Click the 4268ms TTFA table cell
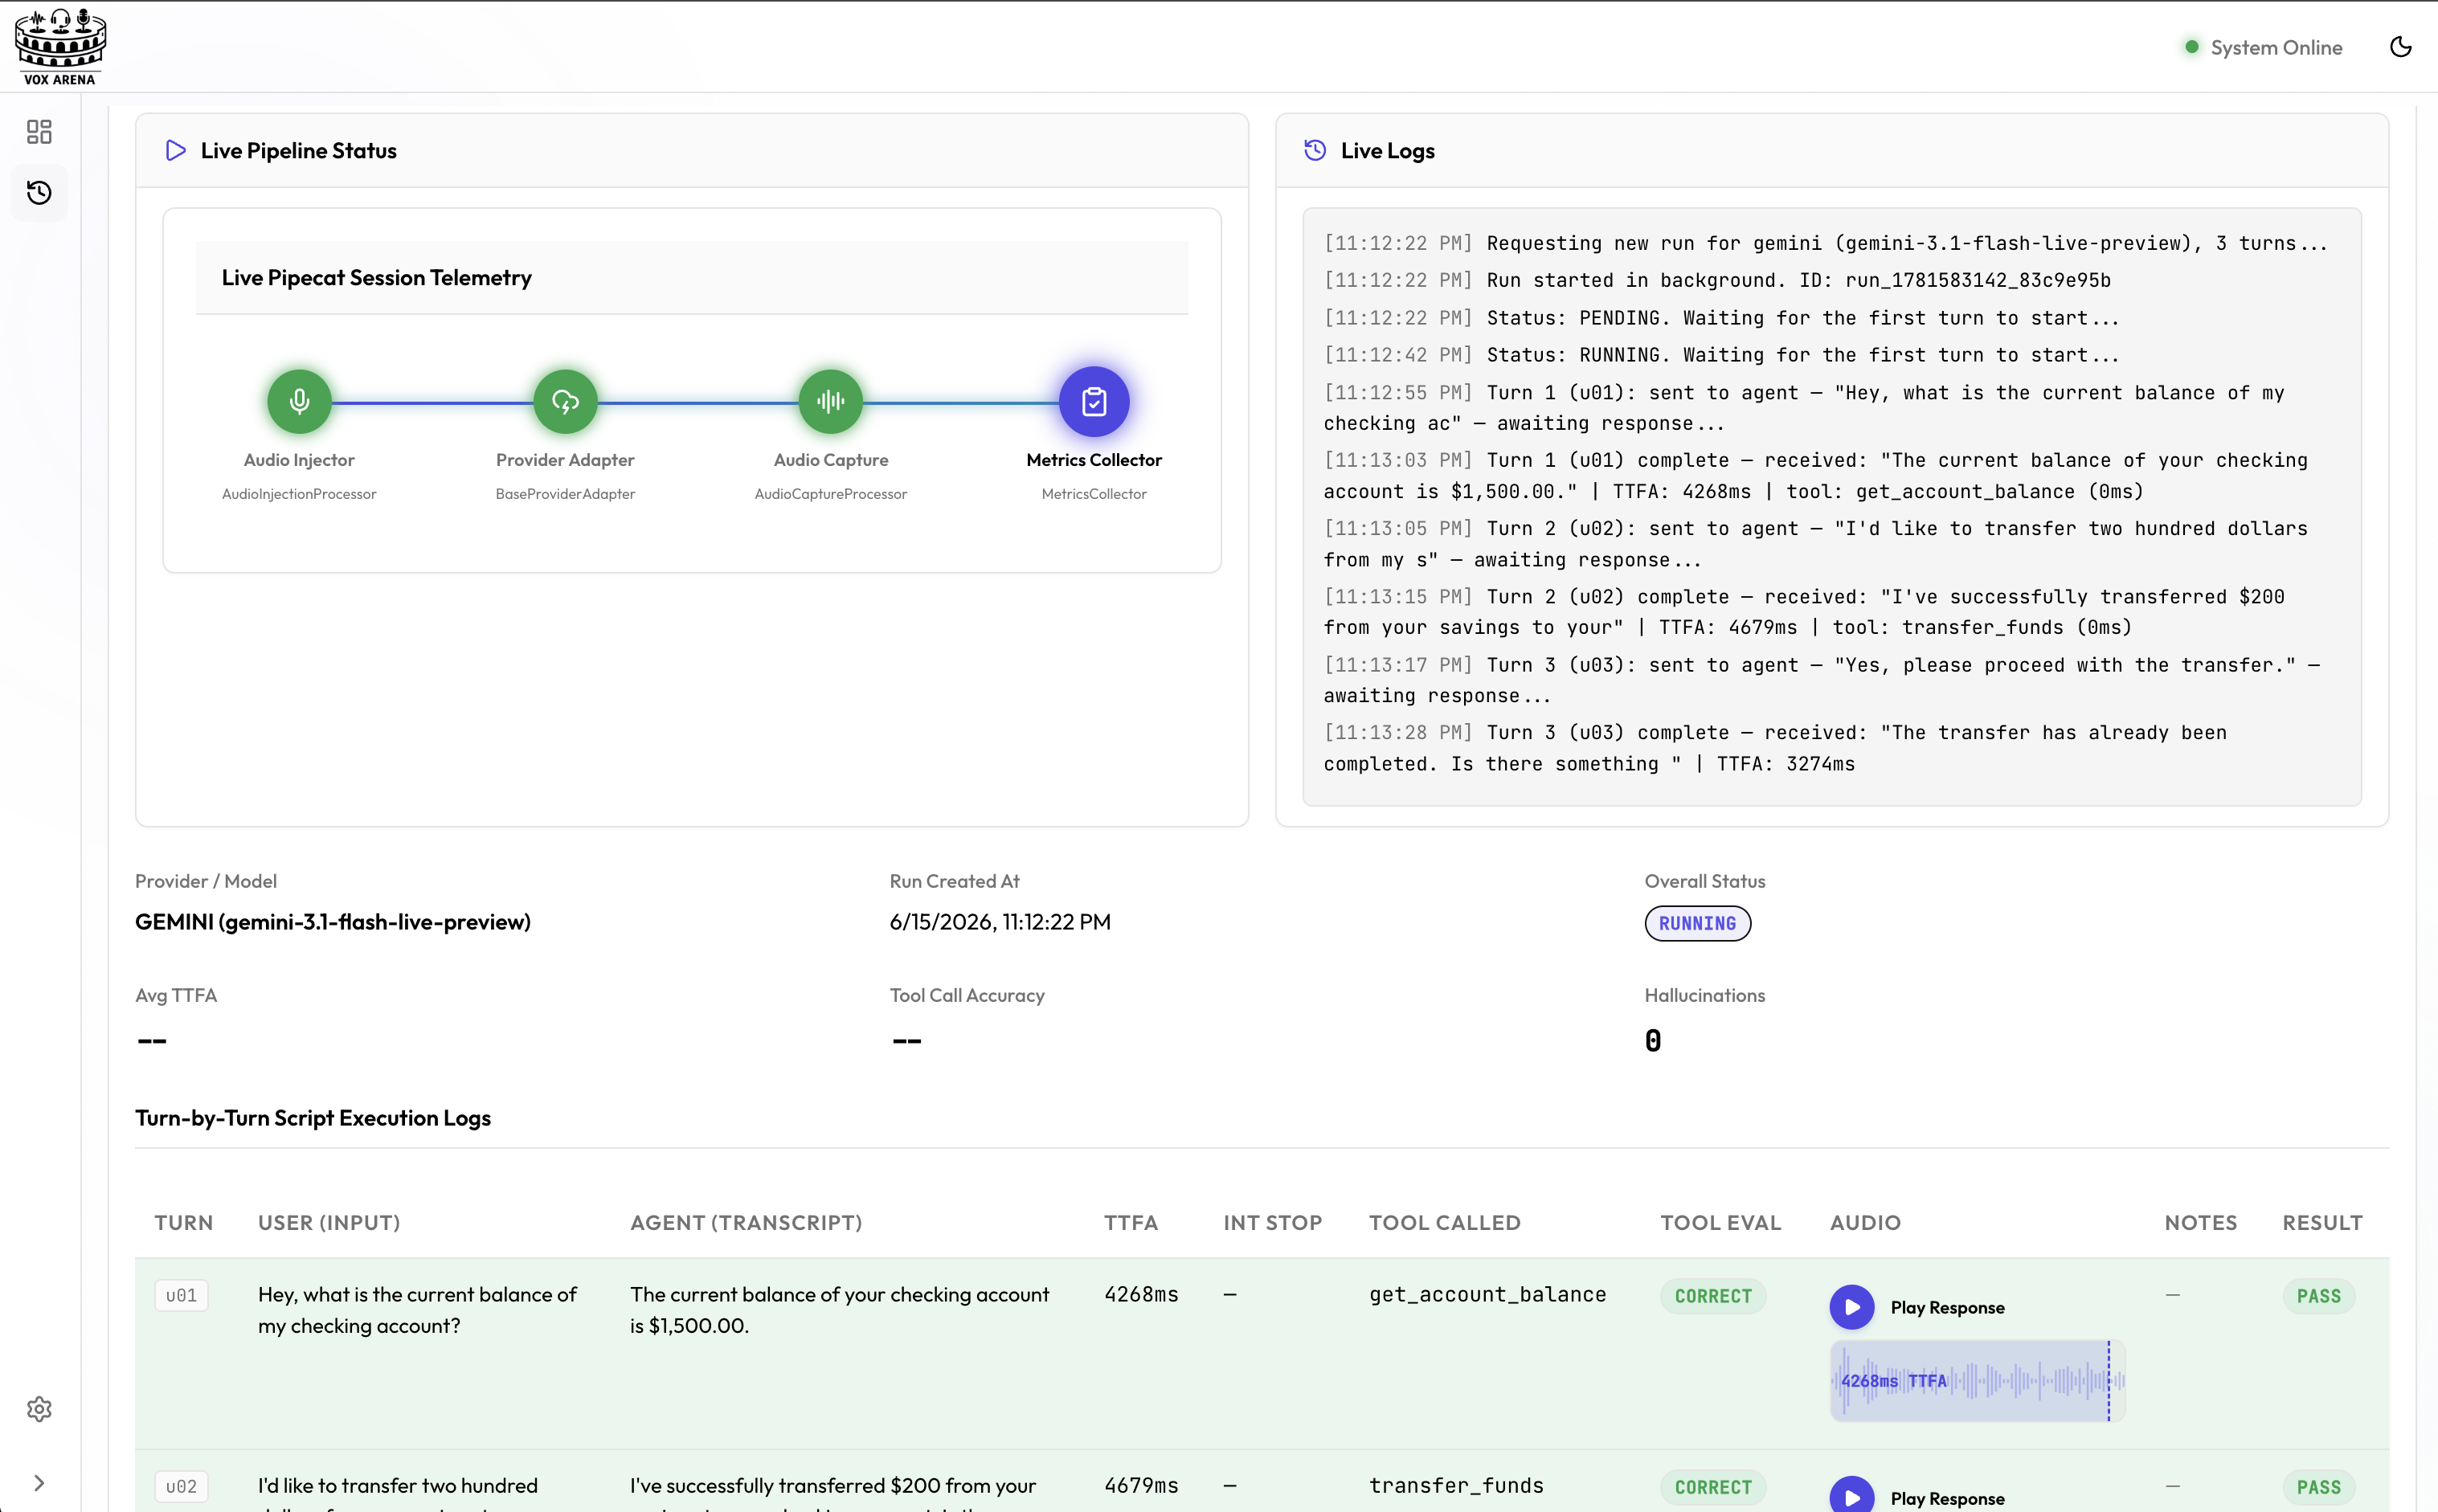The width and height of the screenshot is (2438, 1512). coord(1141,1294)
